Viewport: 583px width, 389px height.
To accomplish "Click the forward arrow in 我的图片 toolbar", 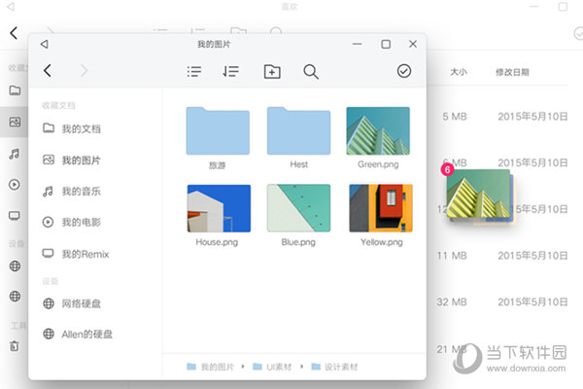I will [x=84, y=70].
